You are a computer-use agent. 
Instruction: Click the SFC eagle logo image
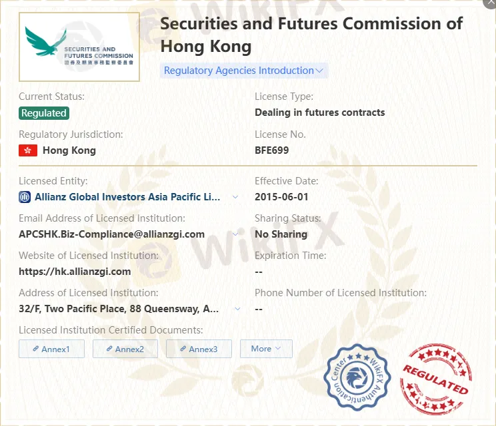click(x=79, y=47)
